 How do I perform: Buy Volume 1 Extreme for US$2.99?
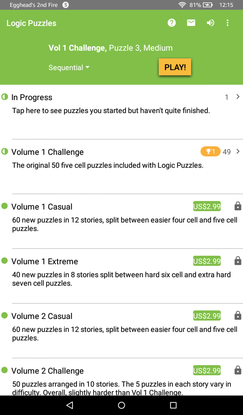(207, 261)
